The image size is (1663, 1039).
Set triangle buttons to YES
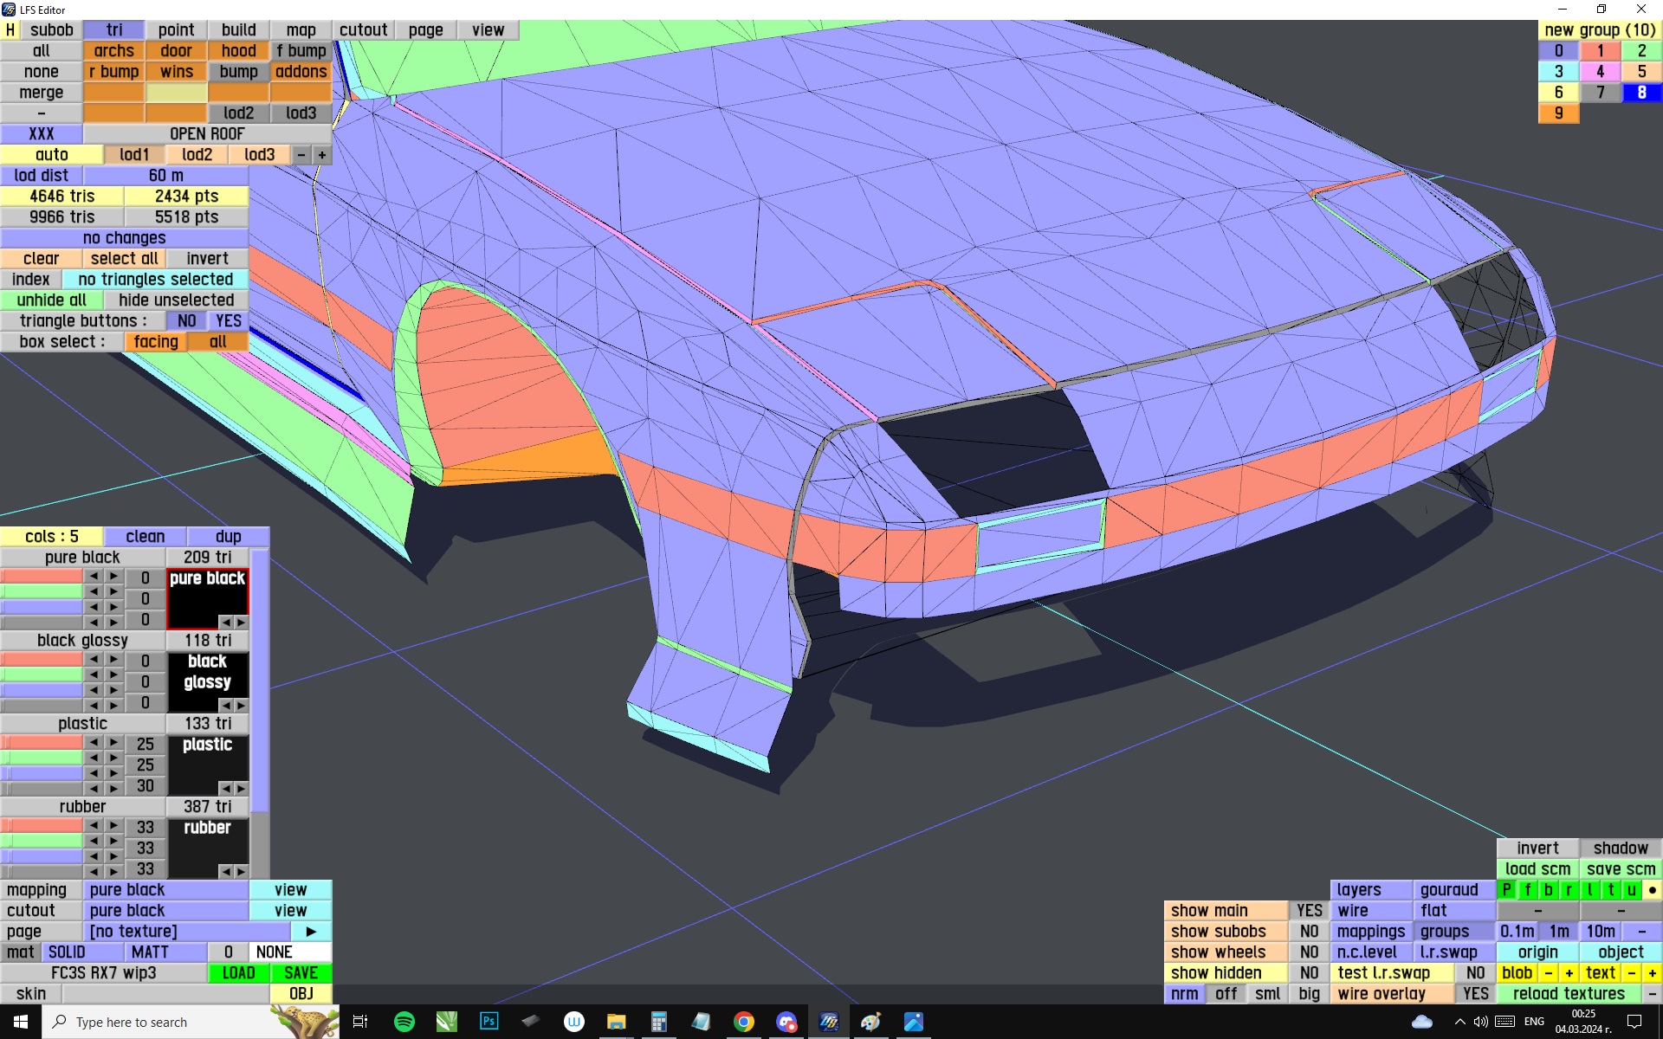point(229,321)
